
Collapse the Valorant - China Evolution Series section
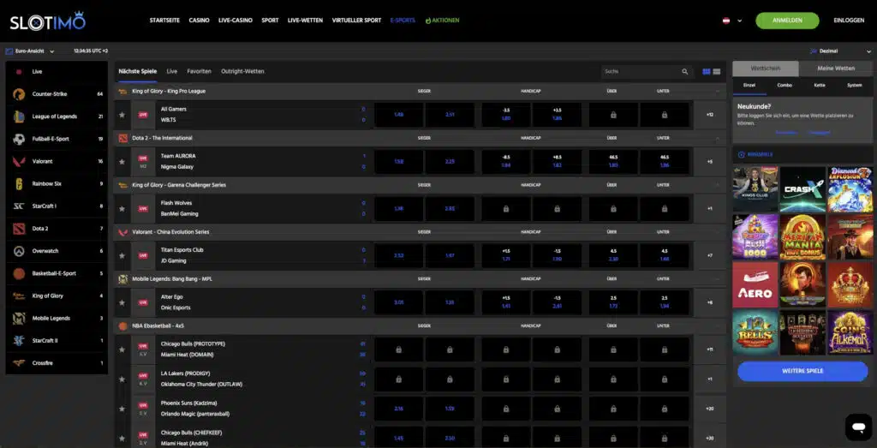[x=718, y=232]
